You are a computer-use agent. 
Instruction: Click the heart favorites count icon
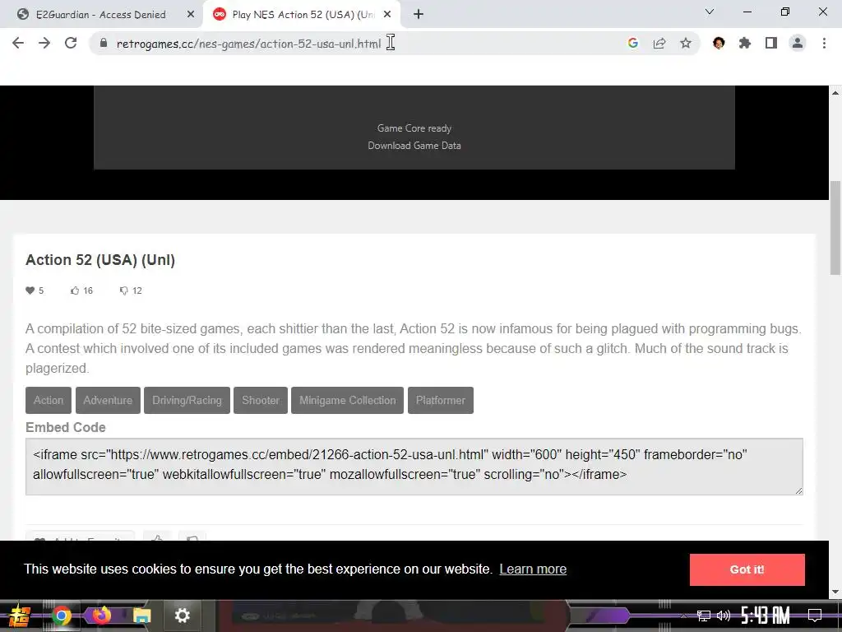pos(30,290)
